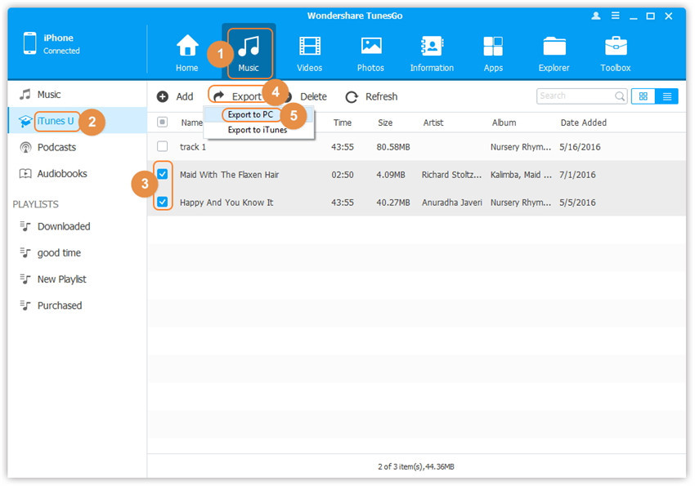This screenshot has width=695, height=486.
Task: Open the user account icon
Action: click(596, 16)
